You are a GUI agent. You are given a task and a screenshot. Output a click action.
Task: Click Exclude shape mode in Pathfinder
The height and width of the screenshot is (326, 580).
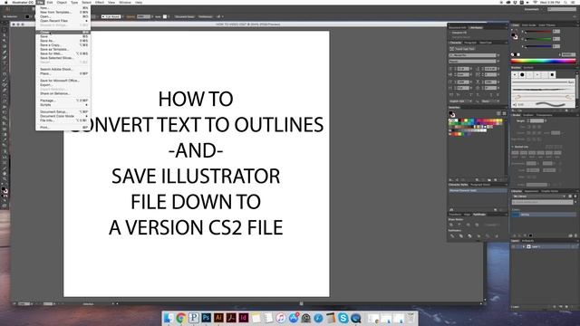coord(477,225)
